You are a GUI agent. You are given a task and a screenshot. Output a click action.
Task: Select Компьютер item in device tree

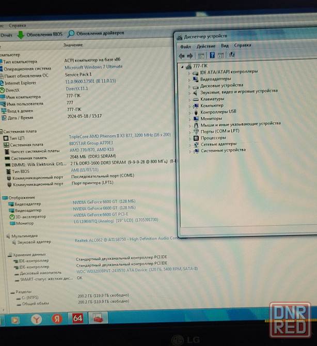point(212,105)
